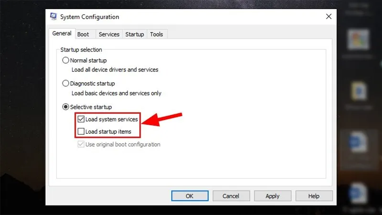Select the Diagnostic startup radio button
The image size is (382, 215).
(x=65, y=83)
